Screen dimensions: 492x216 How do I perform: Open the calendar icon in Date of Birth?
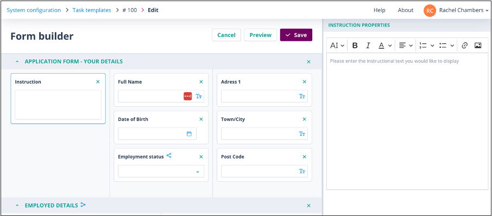pyautogui.click(x=189, y=134)
